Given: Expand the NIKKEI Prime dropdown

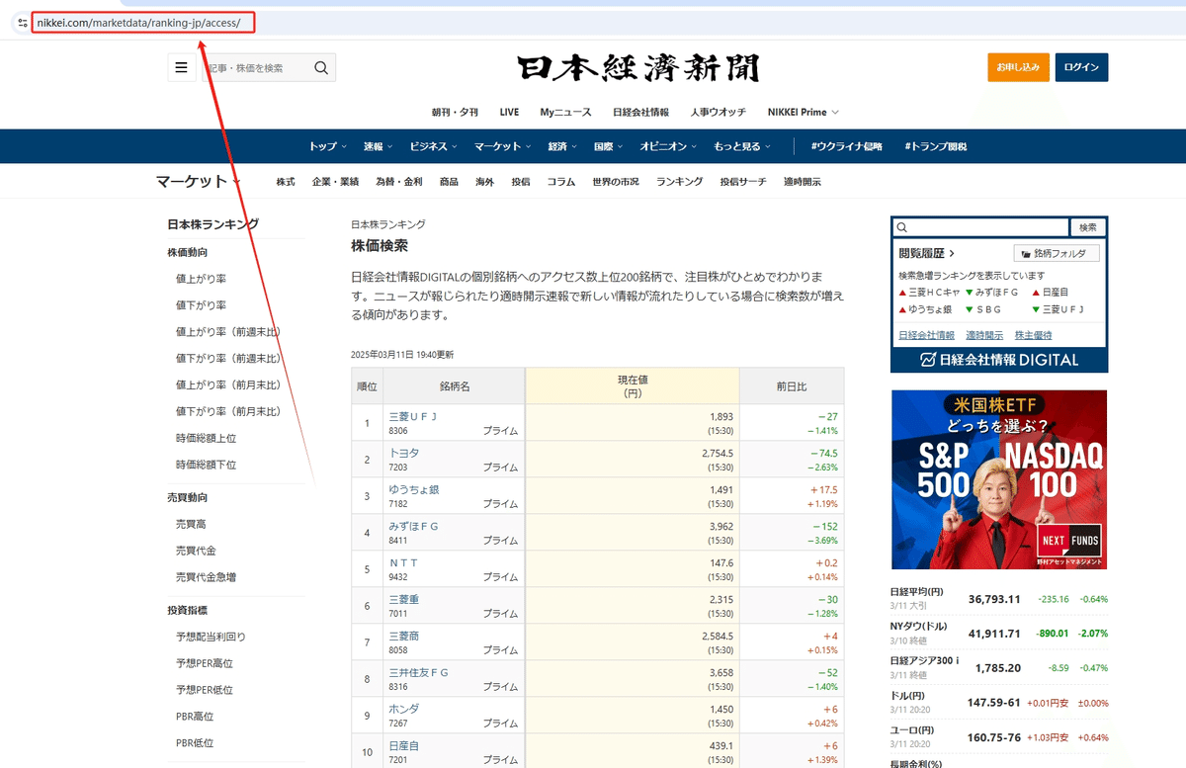Looking at the screenshot, I should (x=805, y=113).
